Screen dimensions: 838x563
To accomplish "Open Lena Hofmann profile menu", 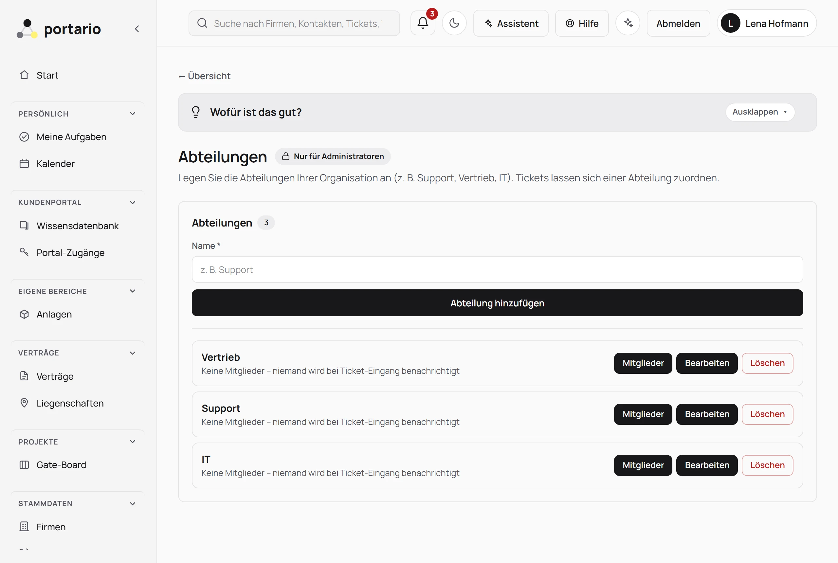I will point(767,23).
